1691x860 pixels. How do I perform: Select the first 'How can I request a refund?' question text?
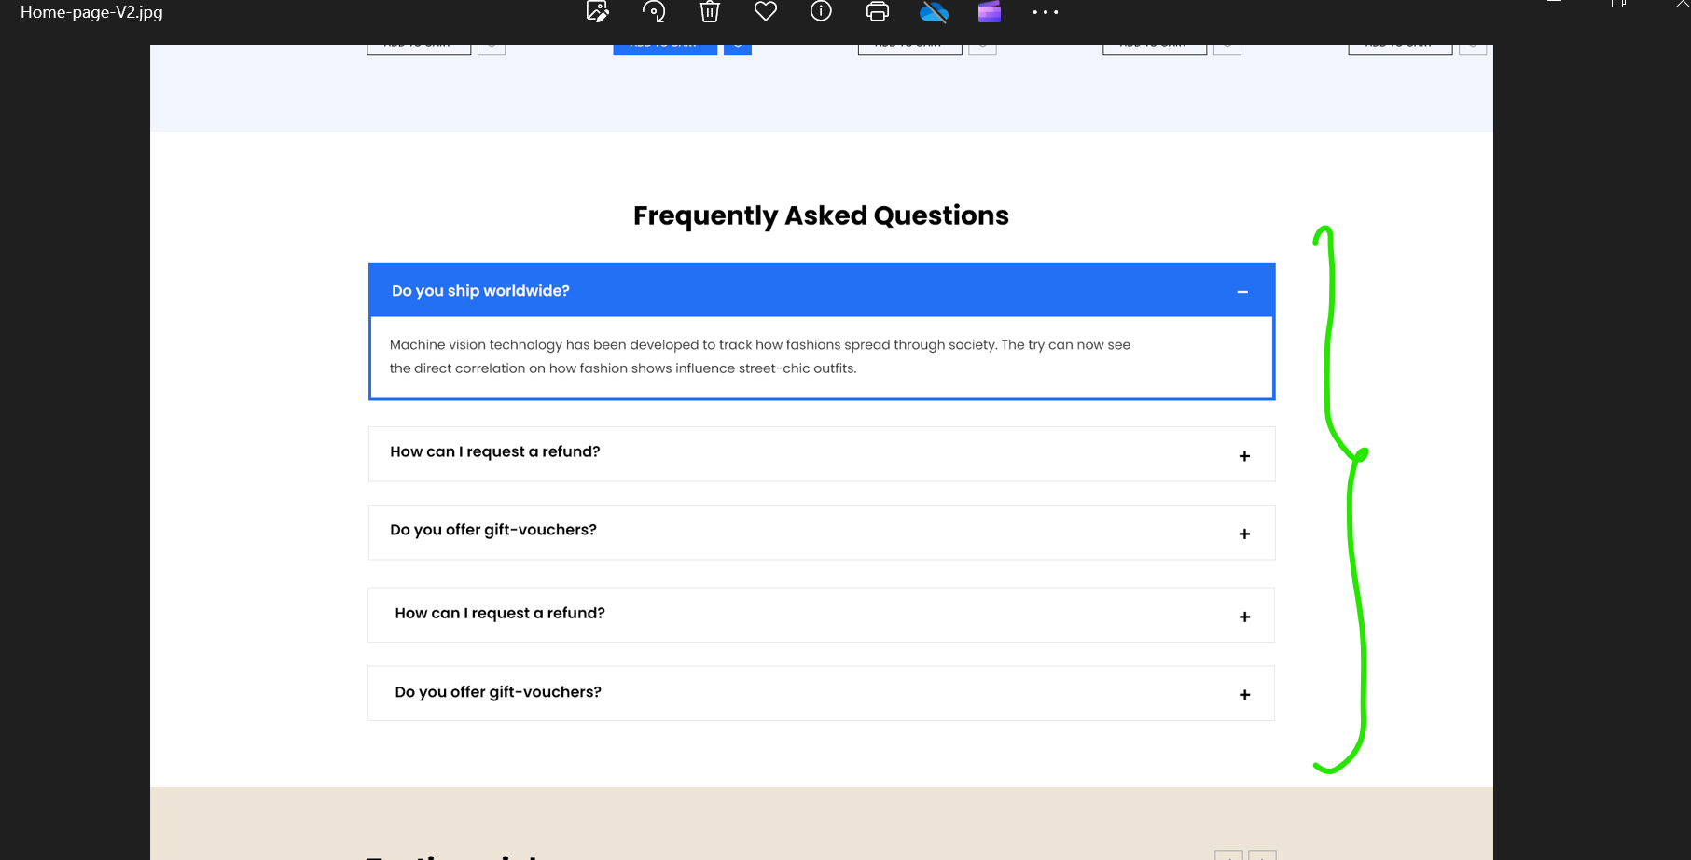tap(495, 451)
